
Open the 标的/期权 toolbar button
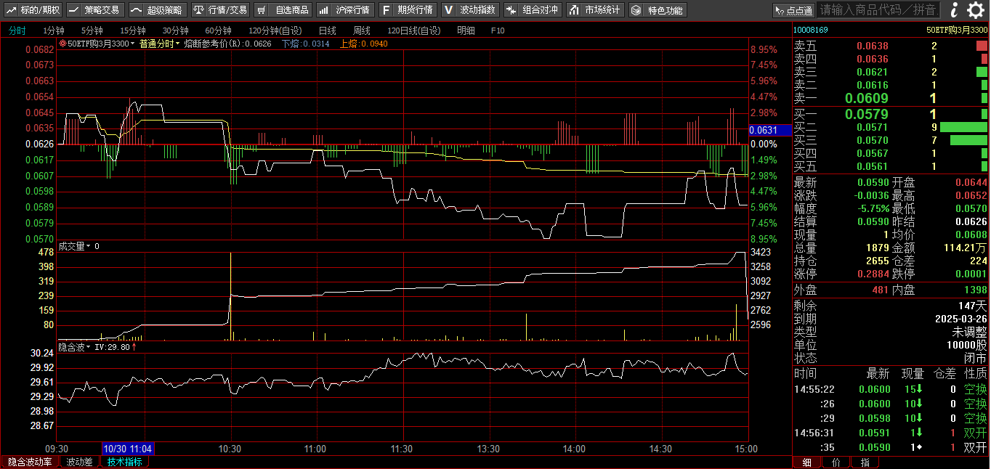[33, 9]
